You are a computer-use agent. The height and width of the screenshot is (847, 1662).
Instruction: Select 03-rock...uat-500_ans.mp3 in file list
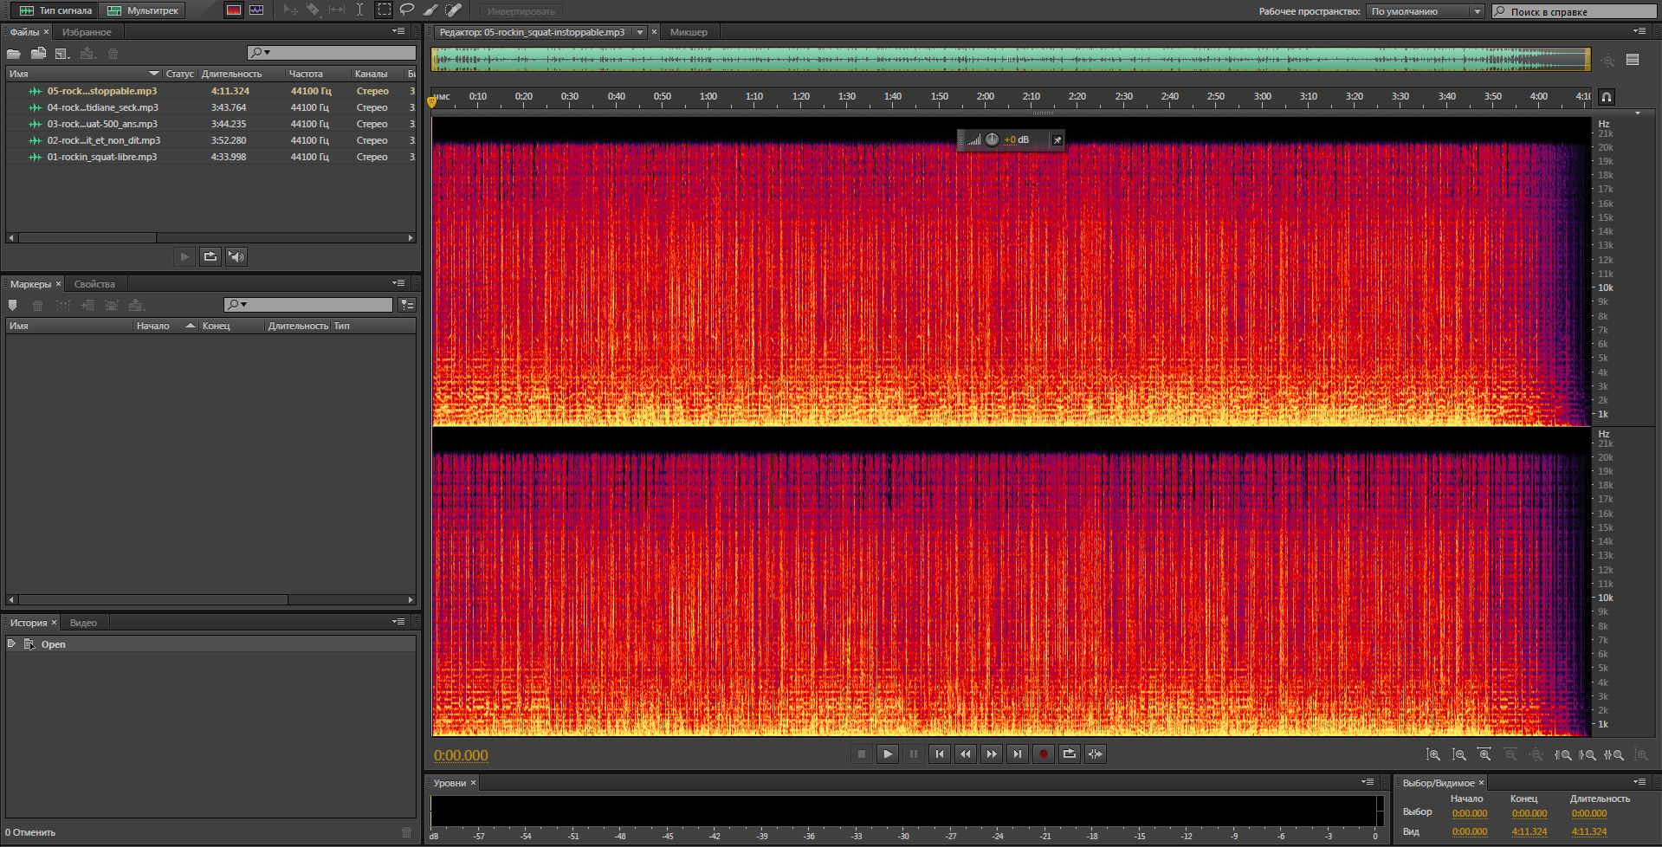pos(102,124)
